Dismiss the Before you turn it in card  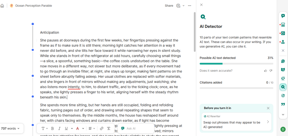[x=268, y=108]
